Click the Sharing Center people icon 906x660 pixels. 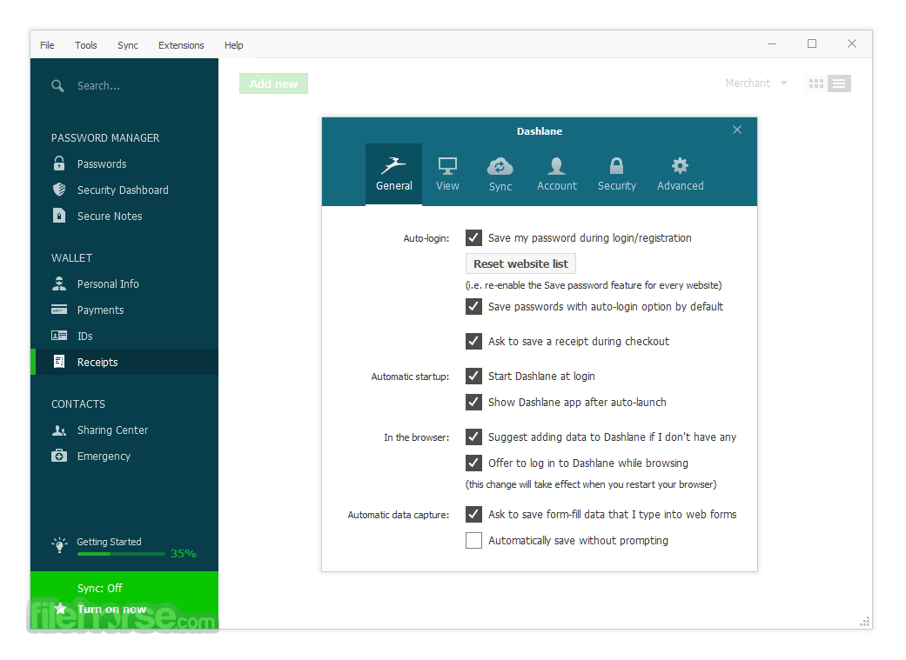tap(59, 430)
